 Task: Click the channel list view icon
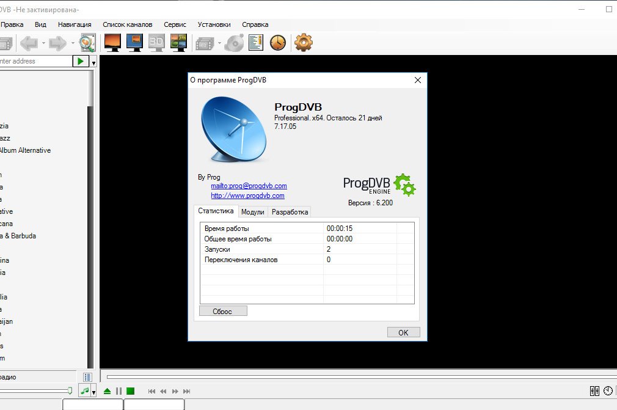point(87,377)
